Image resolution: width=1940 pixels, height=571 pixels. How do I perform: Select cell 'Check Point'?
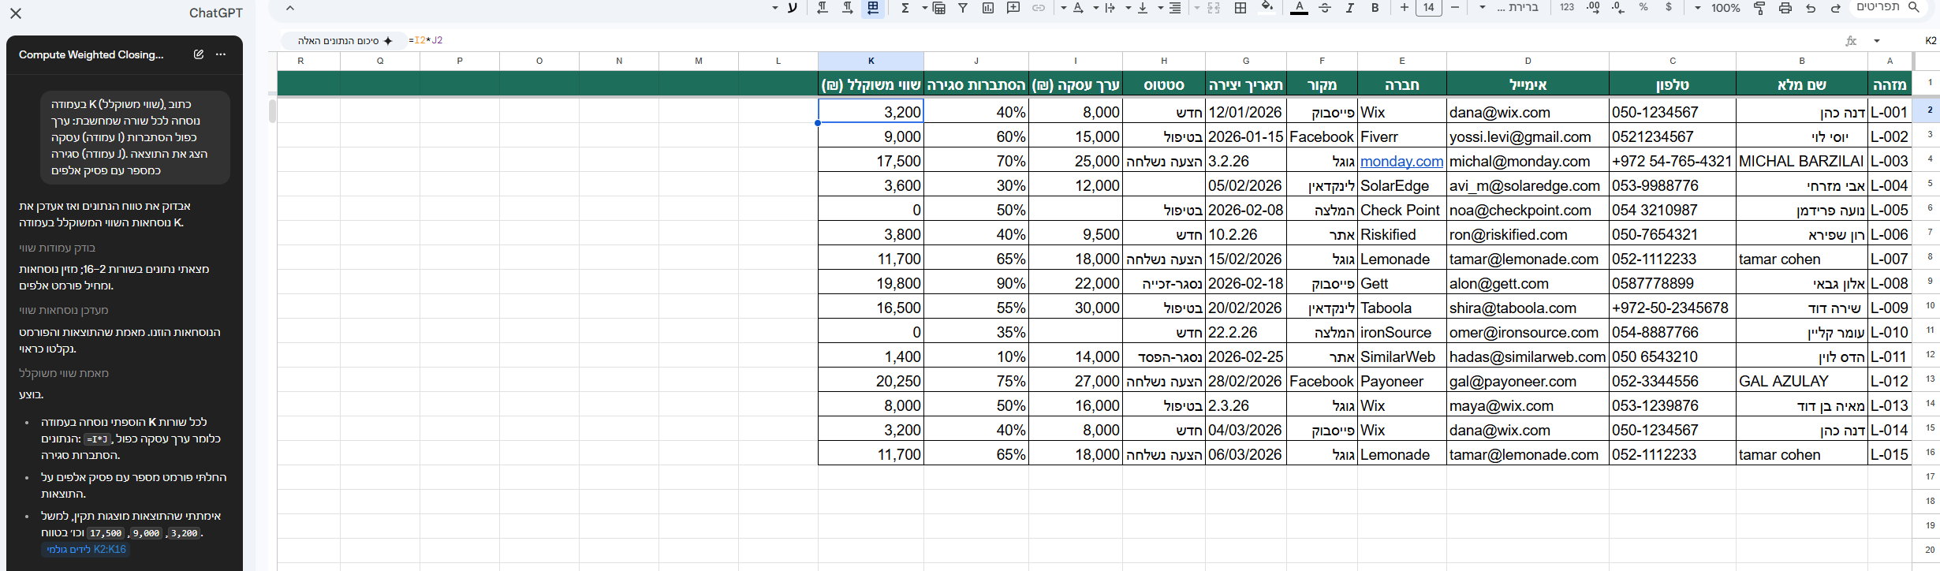(1401, 210)
